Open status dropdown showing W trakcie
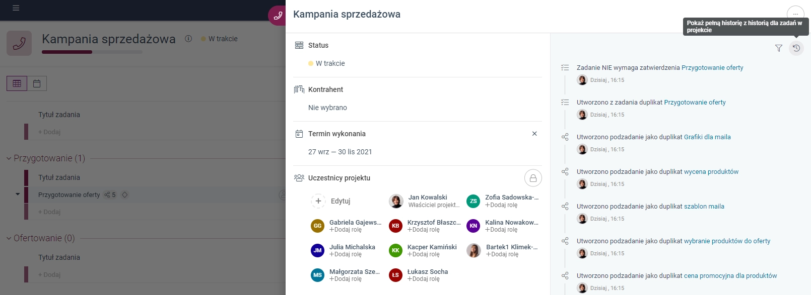The image size is (811, 295). [326, 63]
